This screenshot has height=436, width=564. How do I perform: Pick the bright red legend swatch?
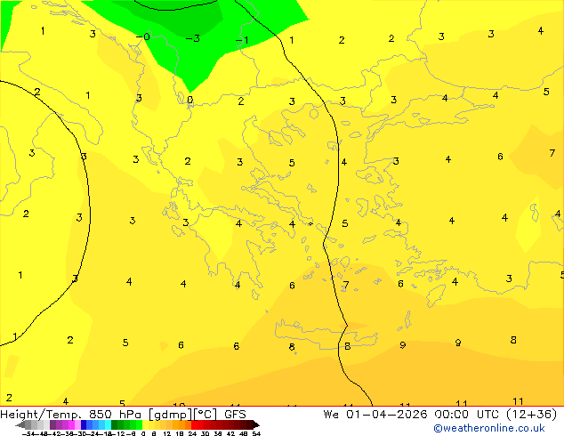[x=195, y=424]
